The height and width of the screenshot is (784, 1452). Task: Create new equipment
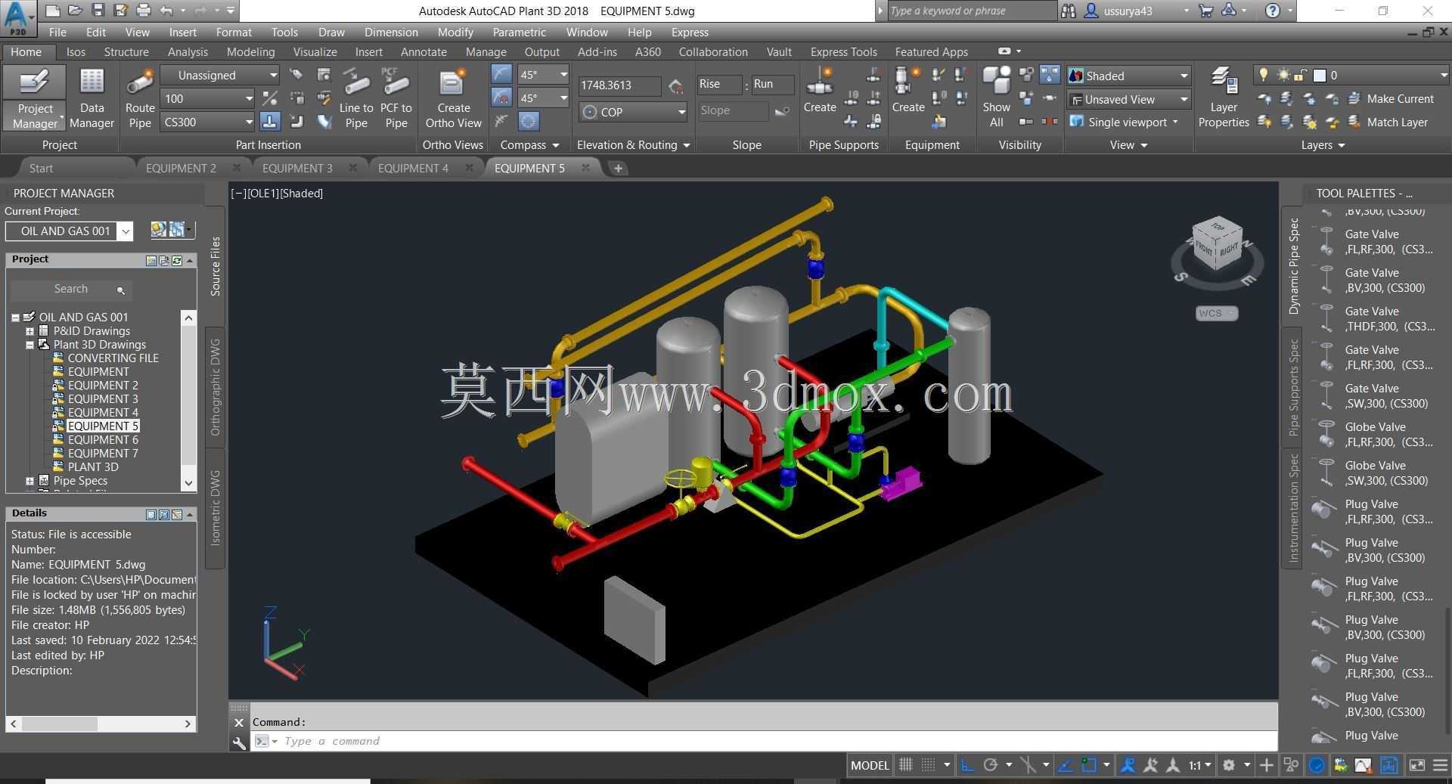(907, 91)
